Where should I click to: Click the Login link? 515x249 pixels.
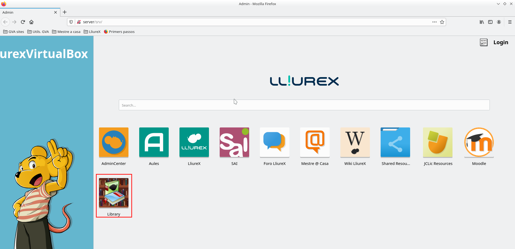click(501, 42)
